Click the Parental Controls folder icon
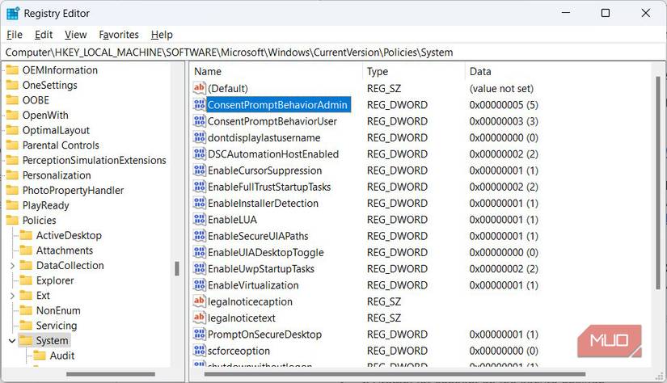The image size is (667, 383). point(12,145)
